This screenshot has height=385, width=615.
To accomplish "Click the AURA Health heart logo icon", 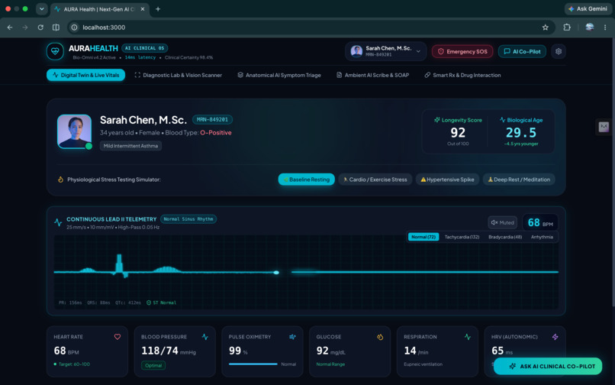I will click(55, 51).
